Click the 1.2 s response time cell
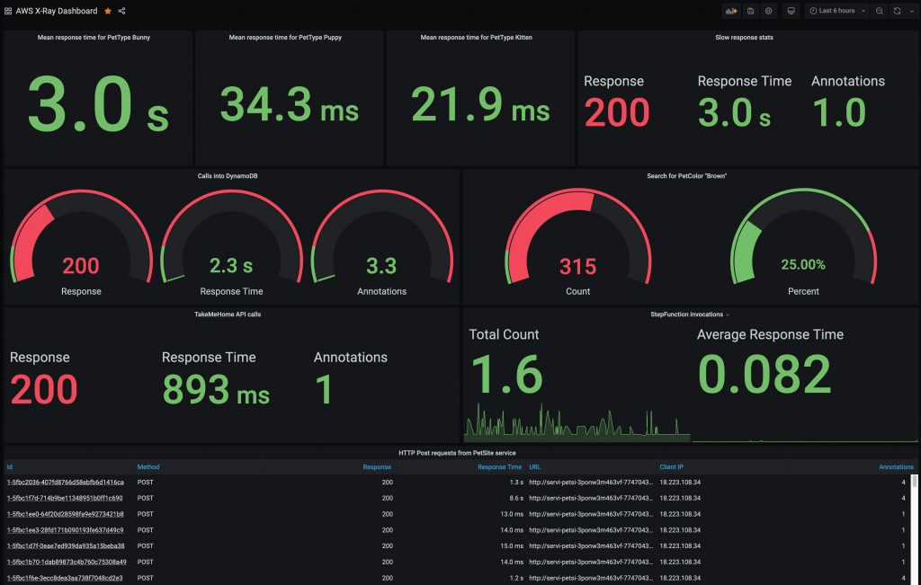Screen dimensions: 921x585 (x=517, y=578)
